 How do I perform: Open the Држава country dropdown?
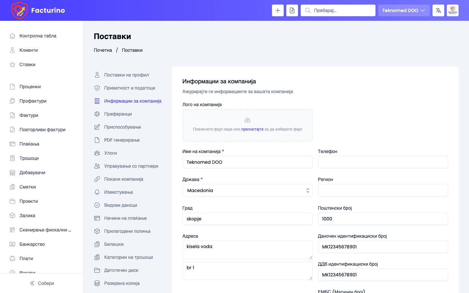247,190
